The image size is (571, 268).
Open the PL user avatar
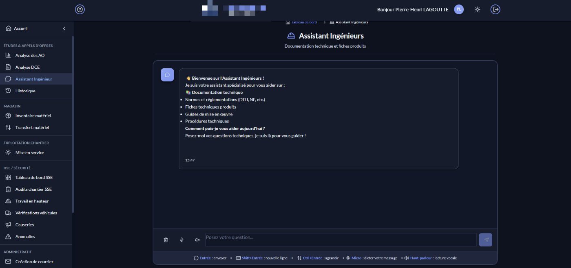[x=459, y=9]
